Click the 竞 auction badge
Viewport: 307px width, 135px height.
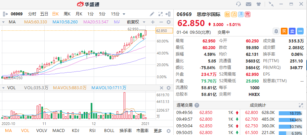(x=248, y=14)
